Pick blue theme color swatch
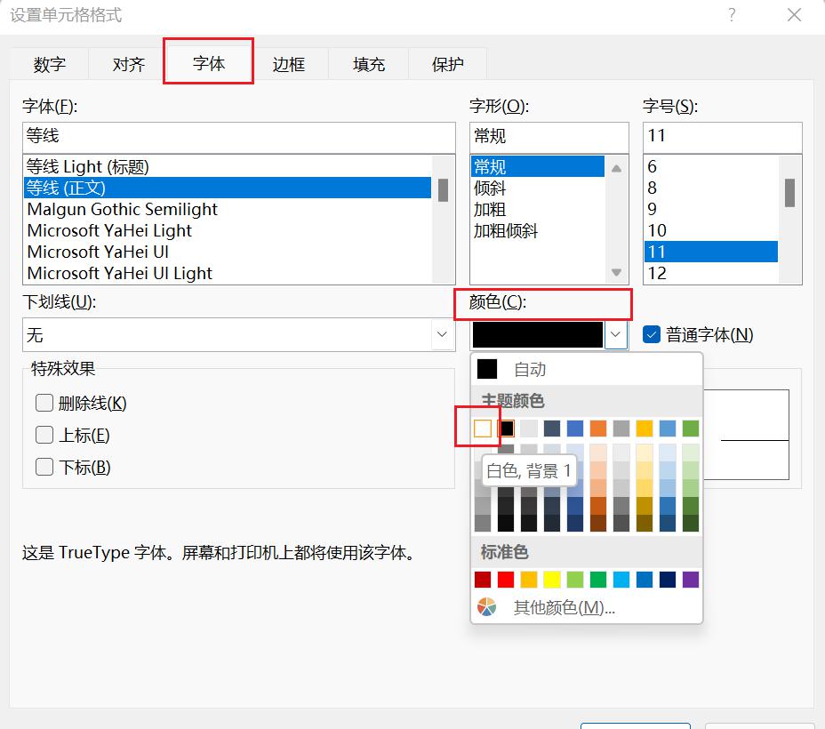Viewport: 825px width, 729px height. (575, 429)
